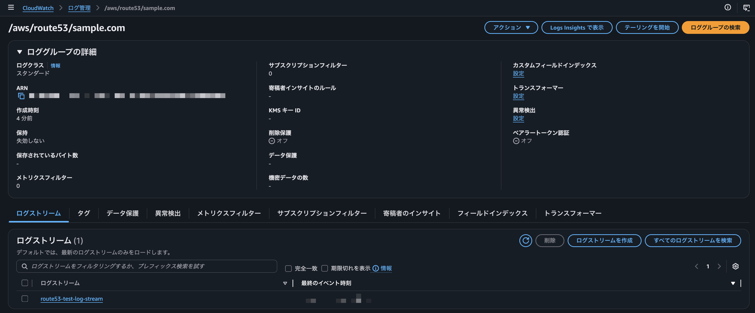Click the ロググループの検索 button

715,28
